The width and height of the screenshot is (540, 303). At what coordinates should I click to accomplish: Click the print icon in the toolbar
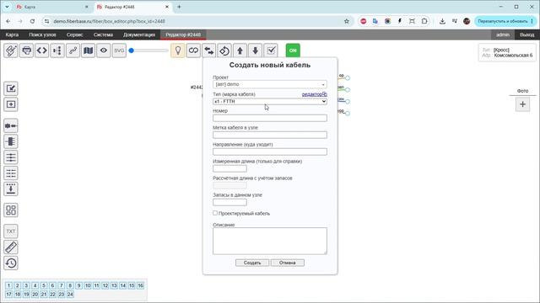coord(26,50)
